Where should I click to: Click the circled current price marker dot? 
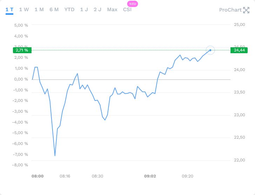(x=210, y=50)
